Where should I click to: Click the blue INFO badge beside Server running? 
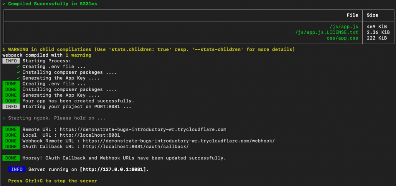pos(17,169)
